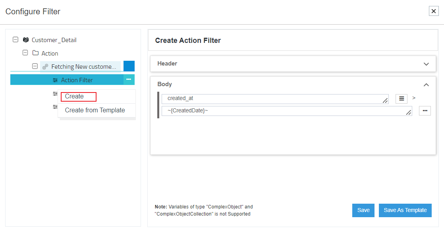This screenshot has height=241, width=444.
Task: Open the hamburger menu next to created_at field
Action: 401,98
